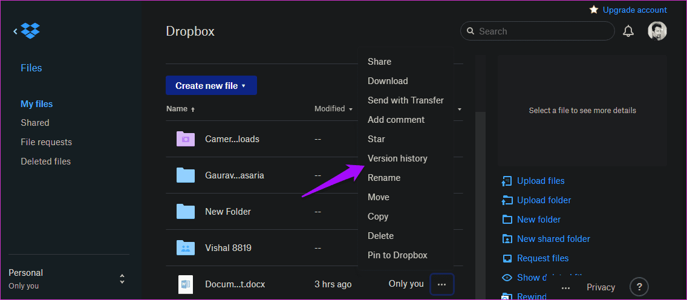
Task: Click the Dropbox logo icon
Action: click(x=30, y=31)
